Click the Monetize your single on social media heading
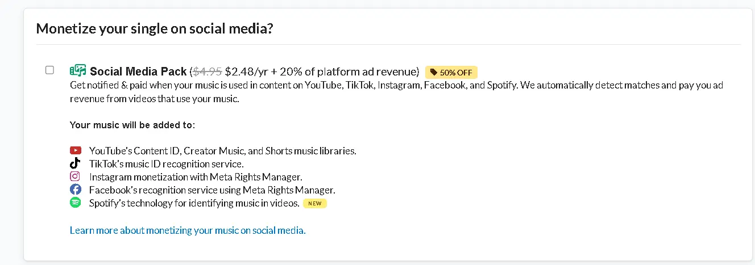Screen dimensions: 755x265 155,28
